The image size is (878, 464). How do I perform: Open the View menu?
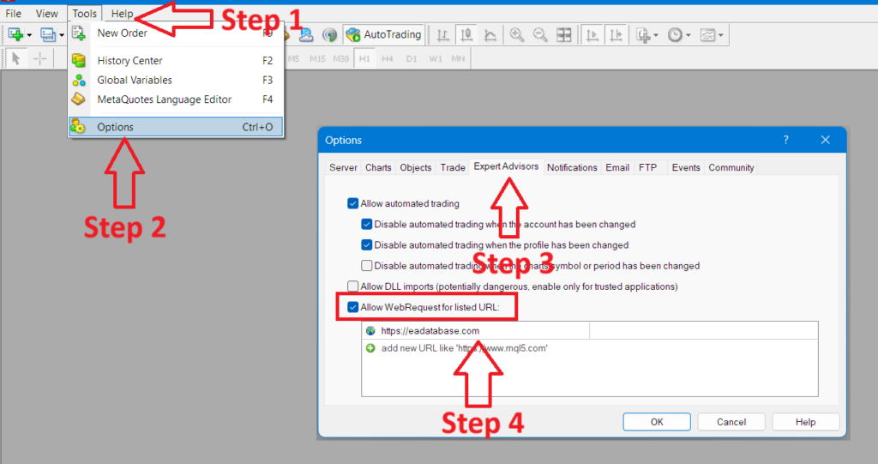point(47,14)
